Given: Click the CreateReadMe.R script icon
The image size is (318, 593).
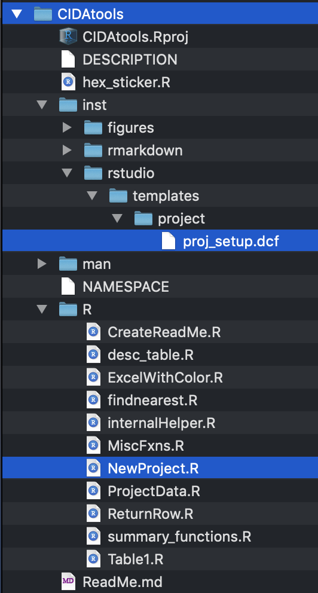Looking at the screenshot, I should 93,332.
